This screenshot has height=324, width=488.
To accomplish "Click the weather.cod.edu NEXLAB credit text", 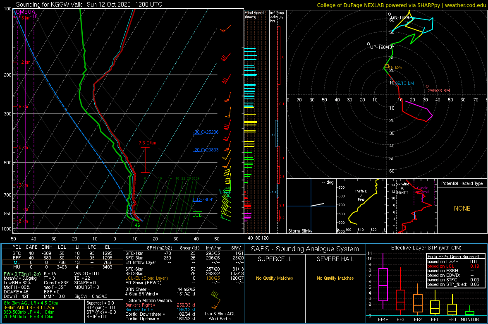I will (x=401, y=5).
